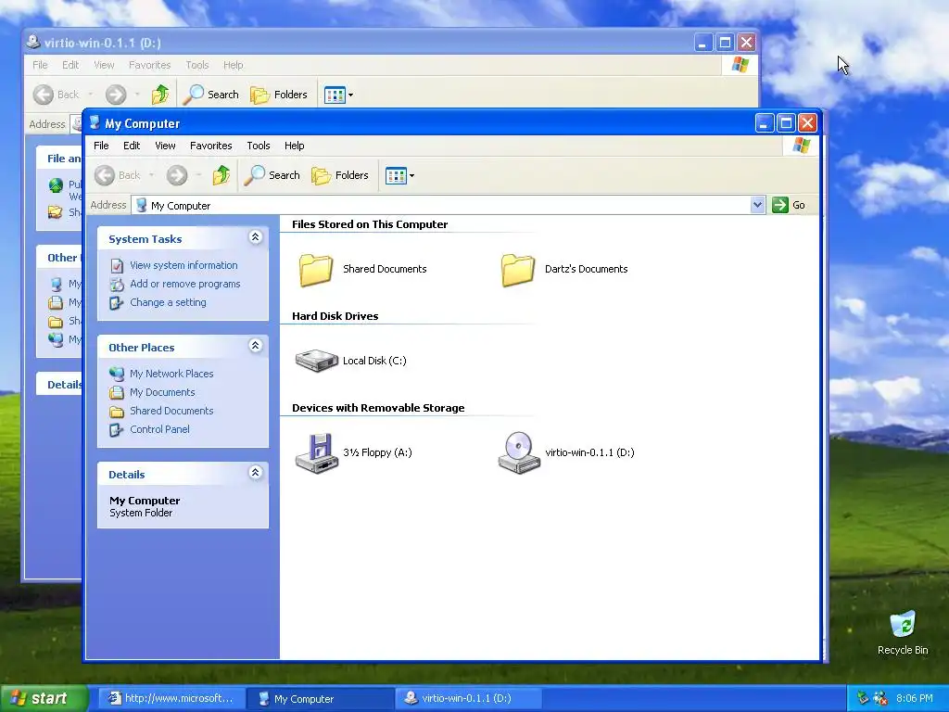949x712 pixels.
Task: Open the View menu in My Computer
Action: click(165, 146)
